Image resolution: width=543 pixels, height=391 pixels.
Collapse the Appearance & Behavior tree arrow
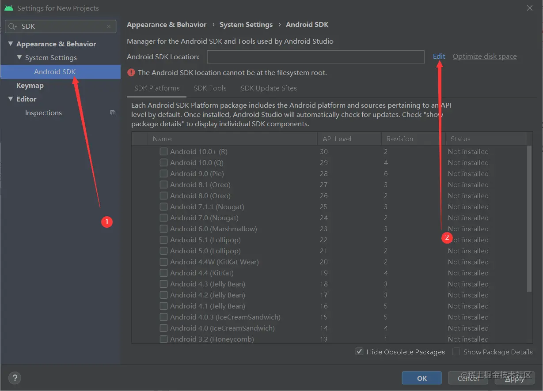tap(11, 44)
